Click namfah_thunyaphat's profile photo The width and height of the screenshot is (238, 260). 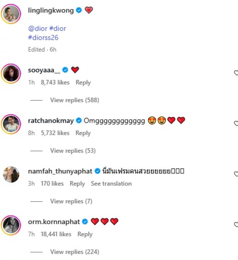11,174
